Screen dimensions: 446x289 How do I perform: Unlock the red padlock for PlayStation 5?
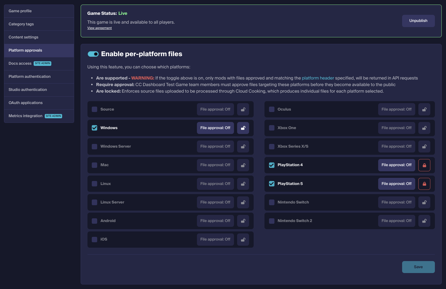click(x=424, y=184)
